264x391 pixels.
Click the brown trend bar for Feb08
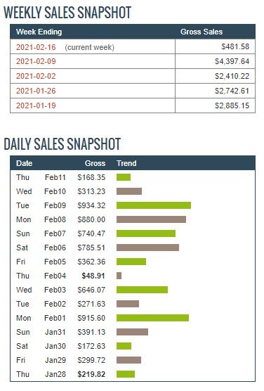151,219
